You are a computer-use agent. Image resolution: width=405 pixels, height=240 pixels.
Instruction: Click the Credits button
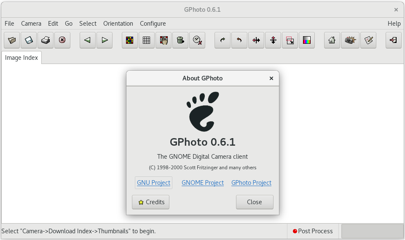150,202
